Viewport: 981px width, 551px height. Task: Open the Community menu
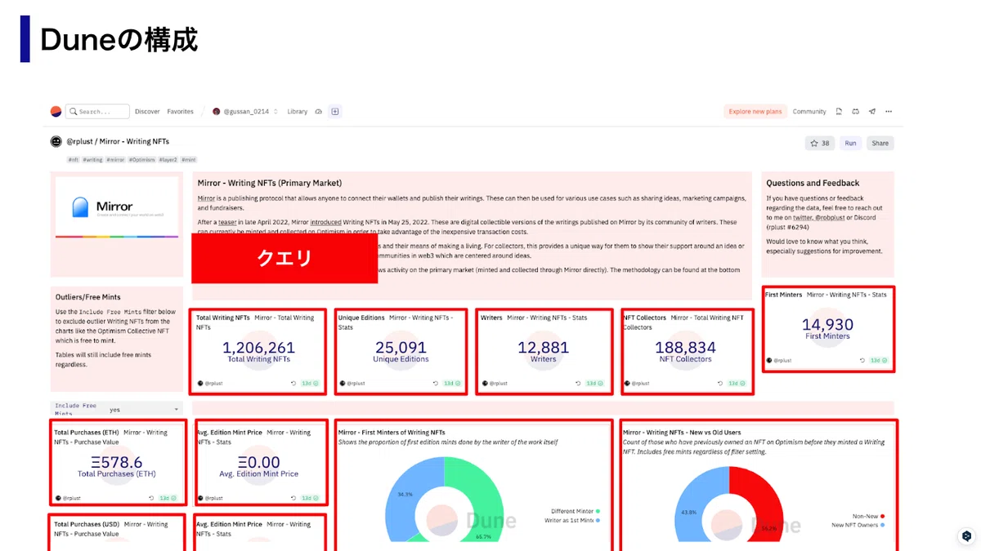(809, 112)
